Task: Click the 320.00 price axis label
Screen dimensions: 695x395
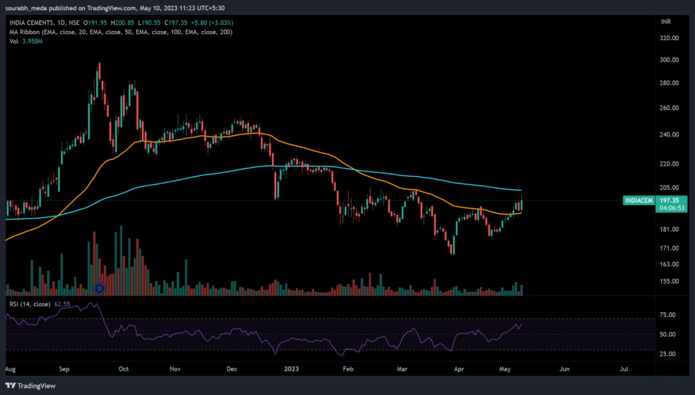Action: pyautogui.click(x=669, y=38)
